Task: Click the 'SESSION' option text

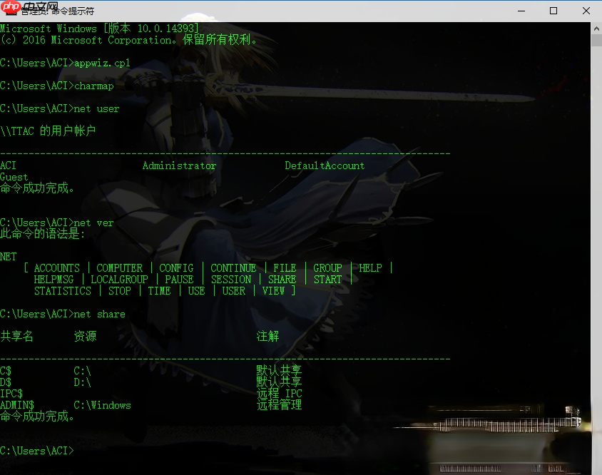Action: pos(231,280)
